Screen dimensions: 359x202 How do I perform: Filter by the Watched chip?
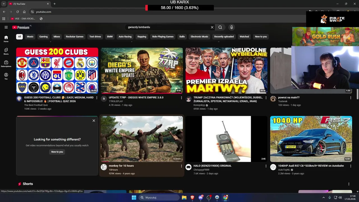click(x=244, y=36)
